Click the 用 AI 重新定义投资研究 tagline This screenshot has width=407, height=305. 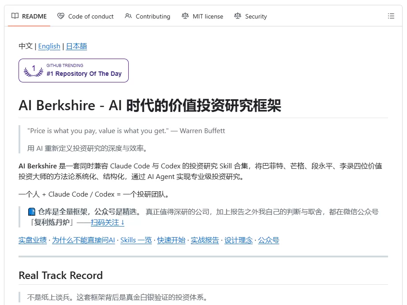[87, 149]
